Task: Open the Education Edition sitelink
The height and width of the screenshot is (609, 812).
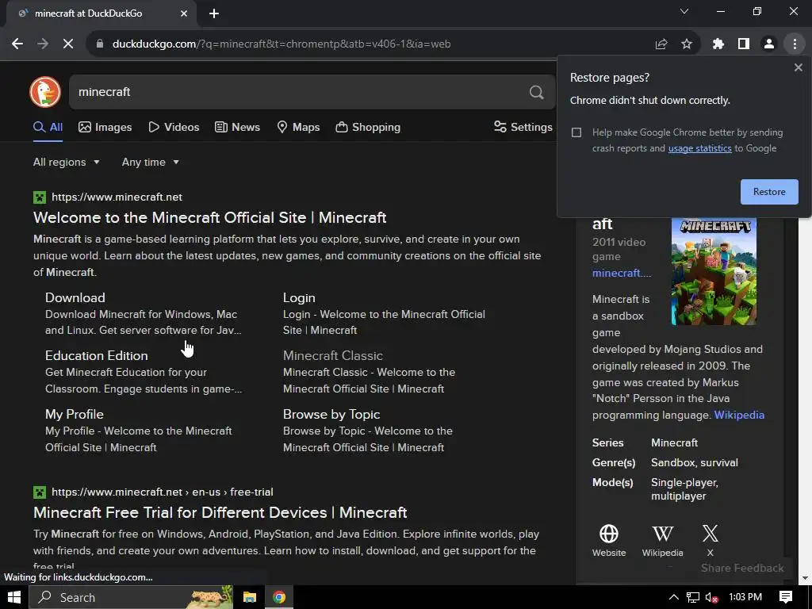Action: (x=96, y=356)
